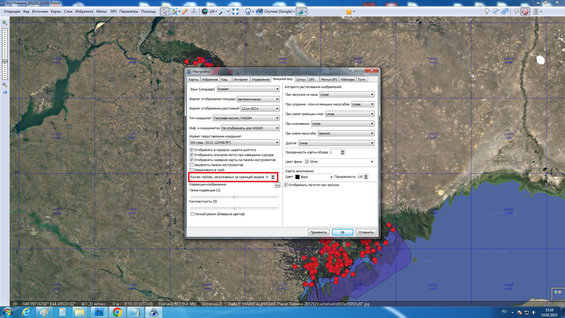Click the magnifier search icon in toolbar
The image size is (565, 318).
click(x=223, y=11)
